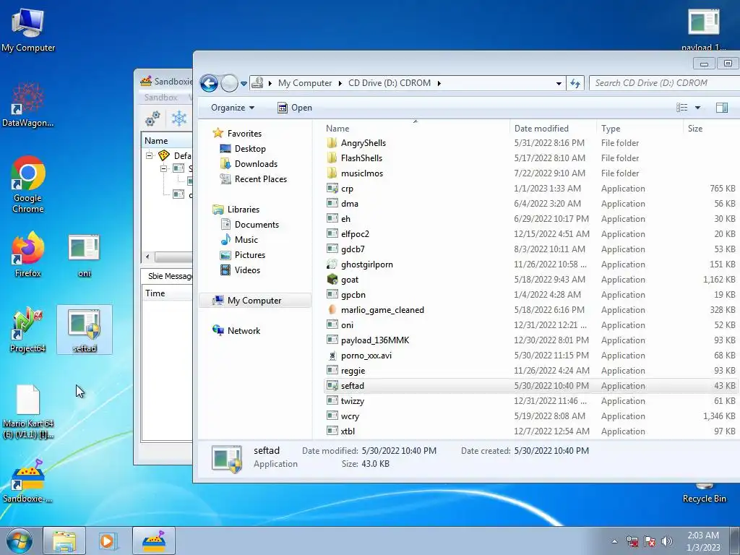This screenshot has width=740, height=555.
Task: Click the taskbar clock showing 2:03 AM
Action: [x=702, y=541]
